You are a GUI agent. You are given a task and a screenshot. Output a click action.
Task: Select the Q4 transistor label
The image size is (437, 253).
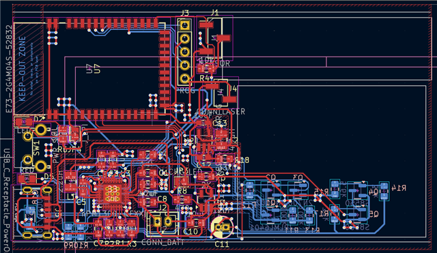[x=373, y=192]
